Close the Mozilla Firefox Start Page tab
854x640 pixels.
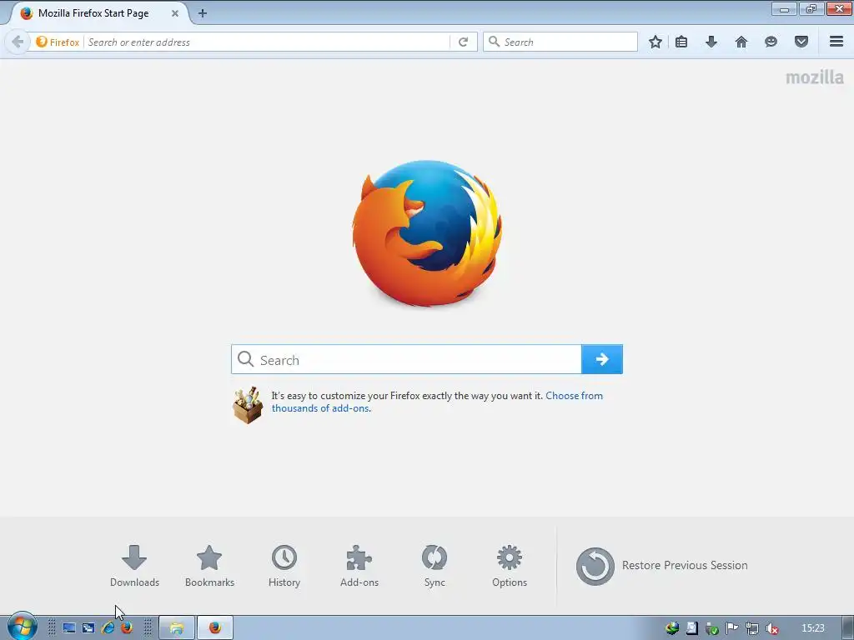tap(175, 13)
